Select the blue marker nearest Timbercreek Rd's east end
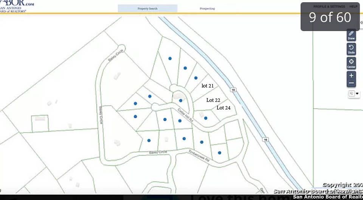Screen dimensions: 363x200 click(x=219, y=153)
